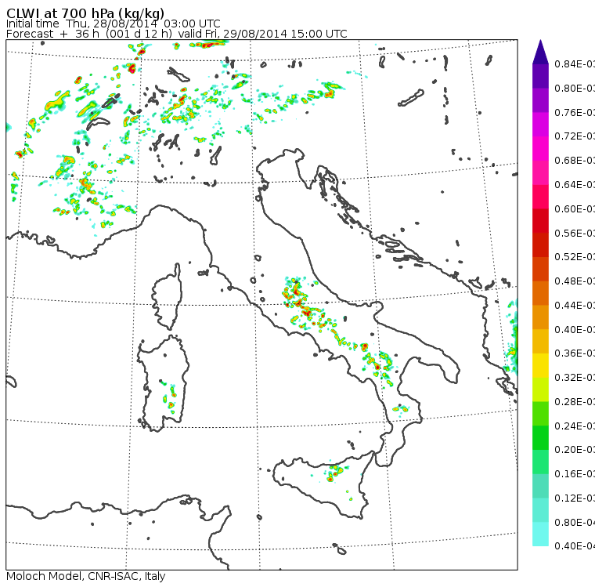This screenshot has width=595, height=587.
Task: Select the color band between 0.28E-03 and 0.32E-03
Action: click(540, 390)
